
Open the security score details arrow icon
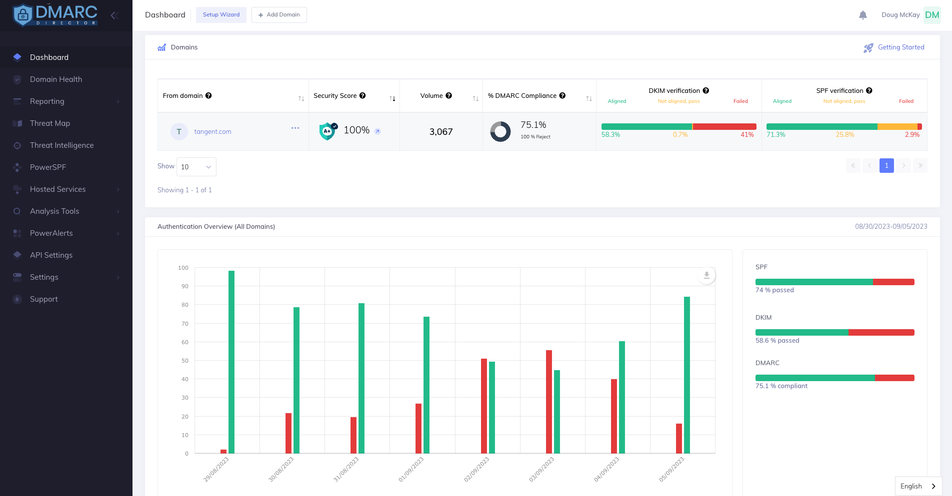[377, 131]
